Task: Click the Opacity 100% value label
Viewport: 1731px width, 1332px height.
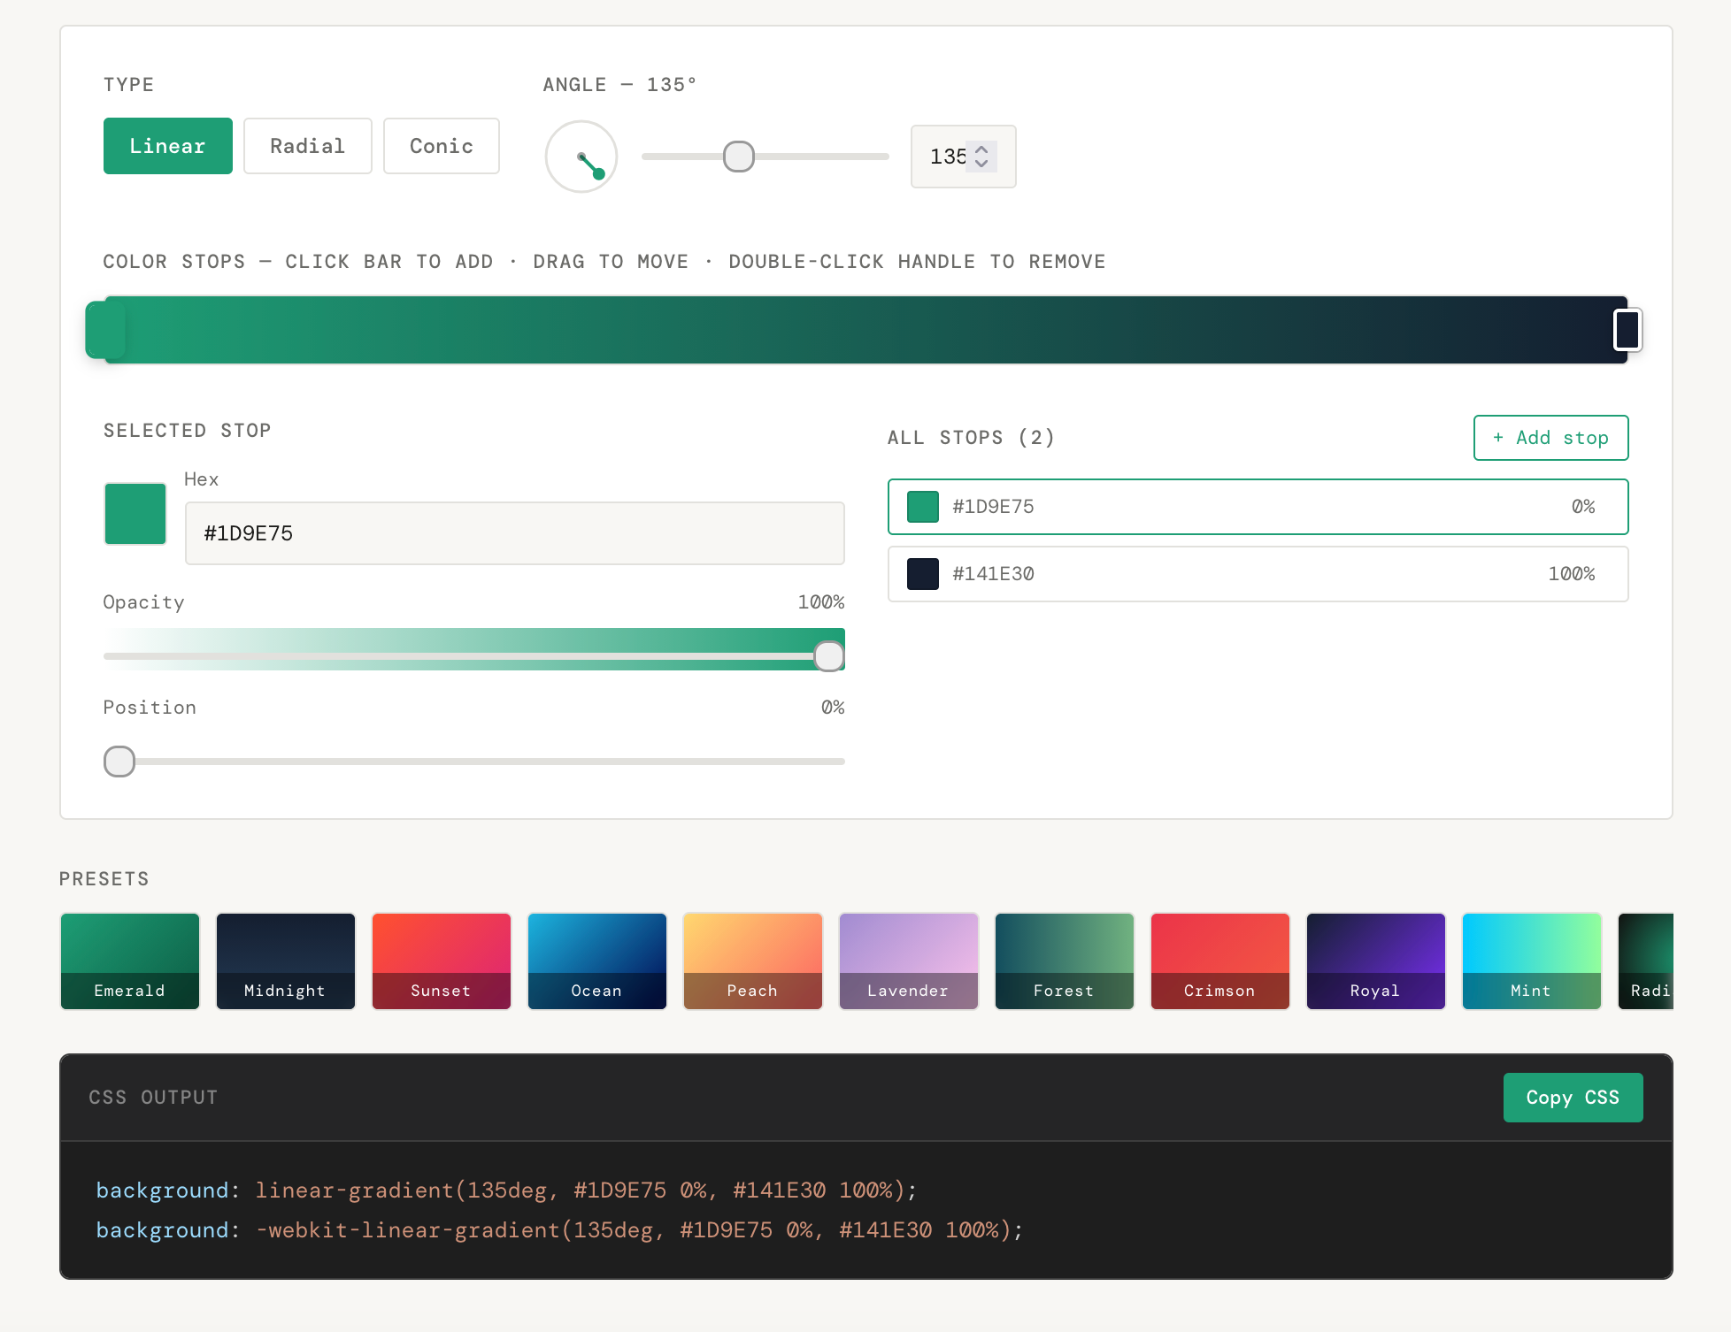Action: click(821, 602)
